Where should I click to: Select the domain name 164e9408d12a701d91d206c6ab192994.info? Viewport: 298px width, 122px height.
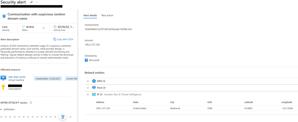click(108, 29)
